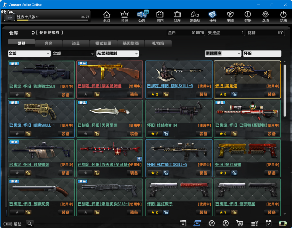The image size is (292, 228).
Task: Click the compass icon in bottom bar
Action: point(211,223)
